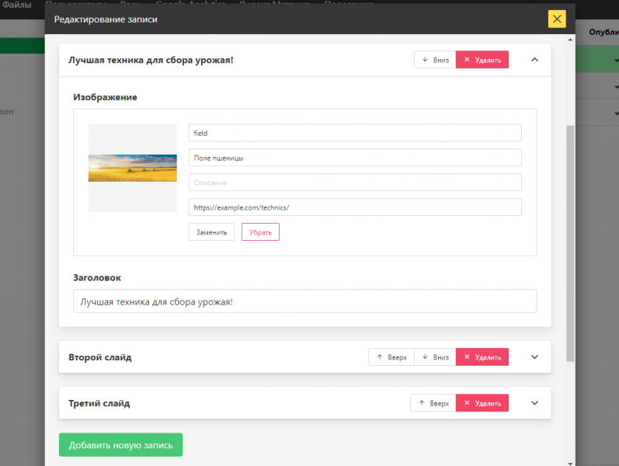The image size is (619, 466).
Task: Move Второй слайд up with Вверх
Action: coord(391,357)
